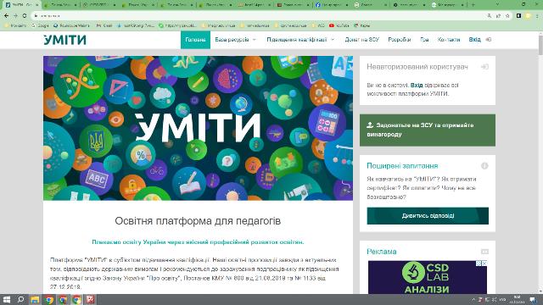Open the Донат на ЗСУ menu item
The height and width of the screenshot is (305, 543).
click(362, 40)
